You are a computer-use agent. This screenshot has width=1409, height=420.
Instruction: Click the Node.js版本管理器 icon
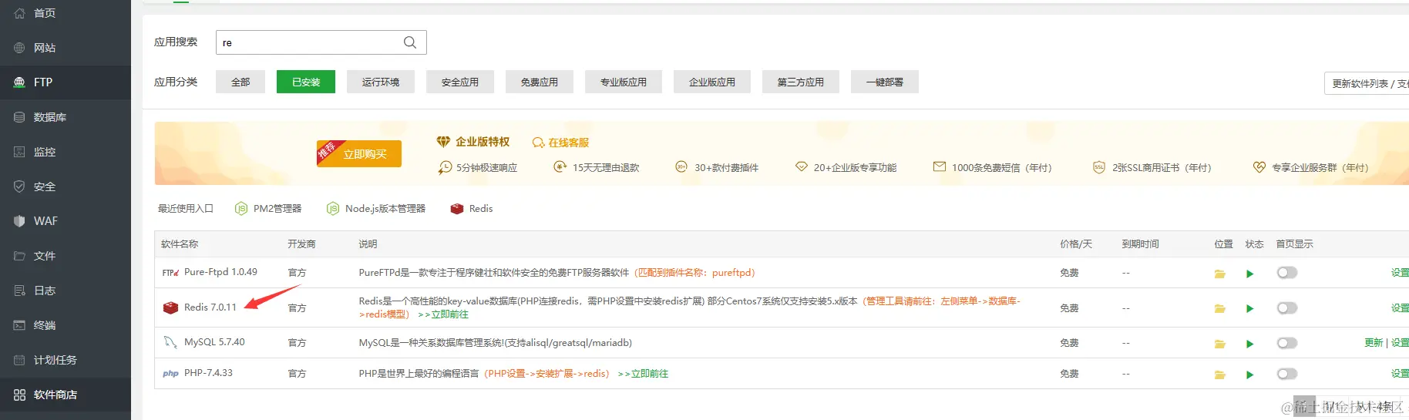coord(333,209)
